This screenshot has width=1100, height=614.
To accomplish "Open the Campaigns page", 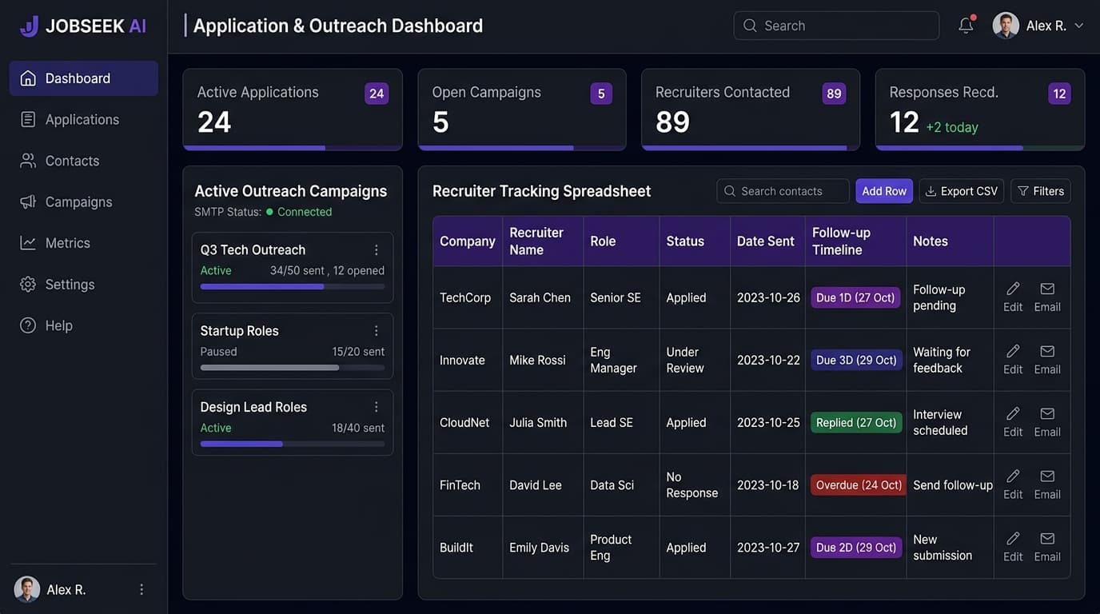I will (84, 201).
